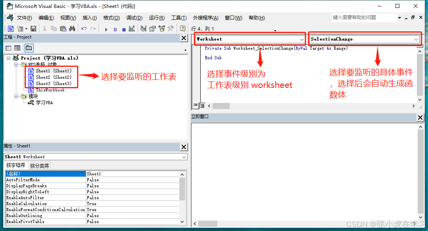Image resolution: width=428 pixels, height=231 pixels.
Task: Click the AutoFilterMode property row
Action: (x=92, y=180)
